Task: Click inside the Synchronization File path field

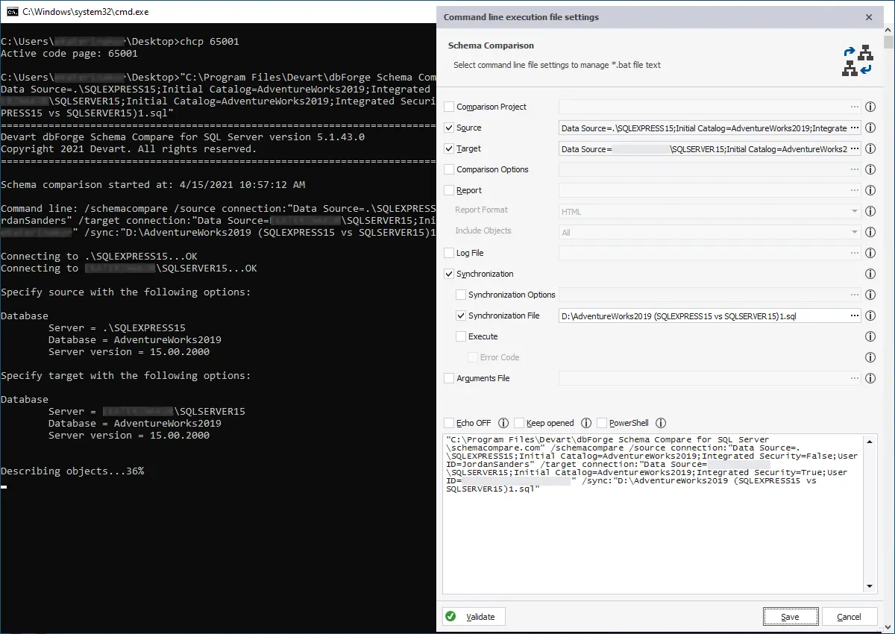Action: 701,316
